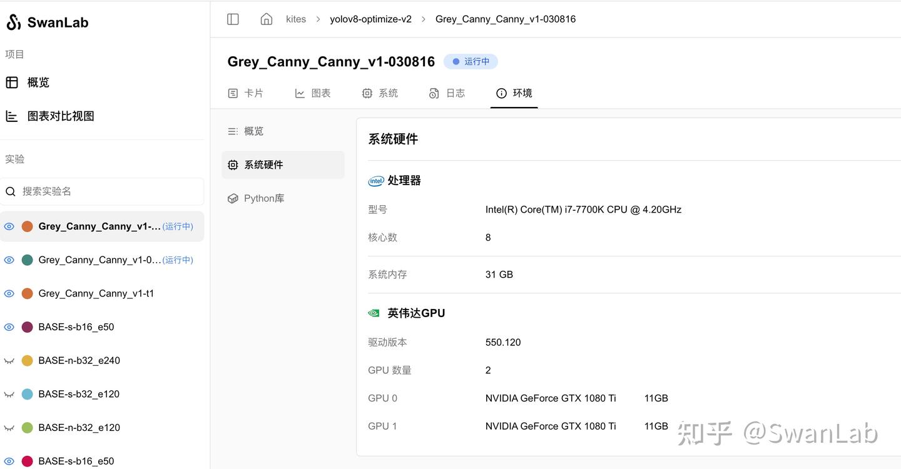This screenshot has height=469, width=901.
Task: Click Grey_Canny_Canny_v1-030816 breadcrumb
Action: tap(506, 19)
